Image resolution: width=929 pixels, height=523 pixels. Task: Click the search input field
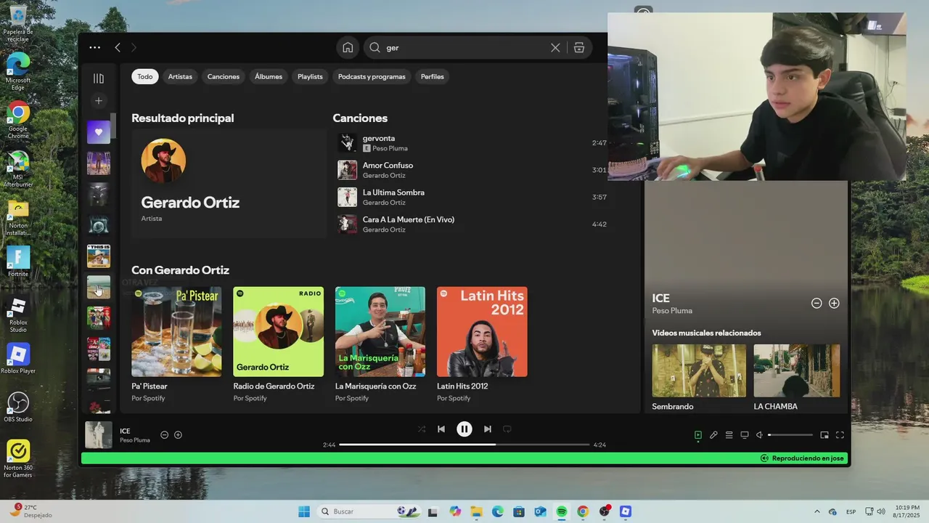[464, 47]
